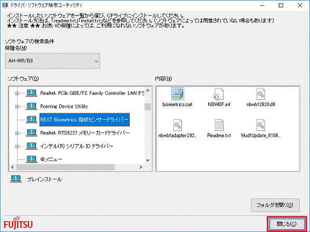Click the 閉じる(C) button

pyautogui.click(x=287, y=224)
